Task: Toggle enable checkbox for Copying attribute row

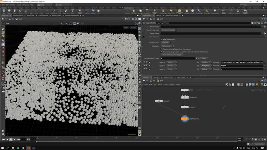Action: pos(149,62)
